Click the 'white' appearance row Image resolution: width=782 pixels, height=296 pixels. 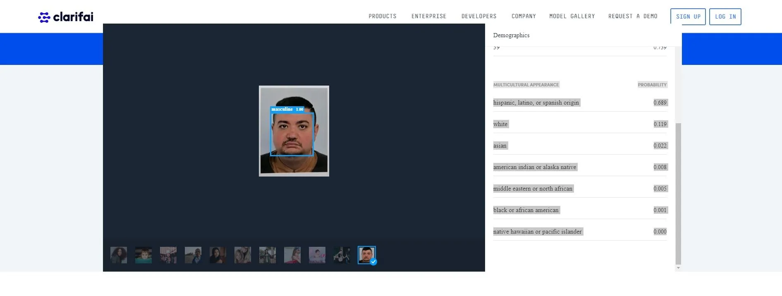pos(580,124)
